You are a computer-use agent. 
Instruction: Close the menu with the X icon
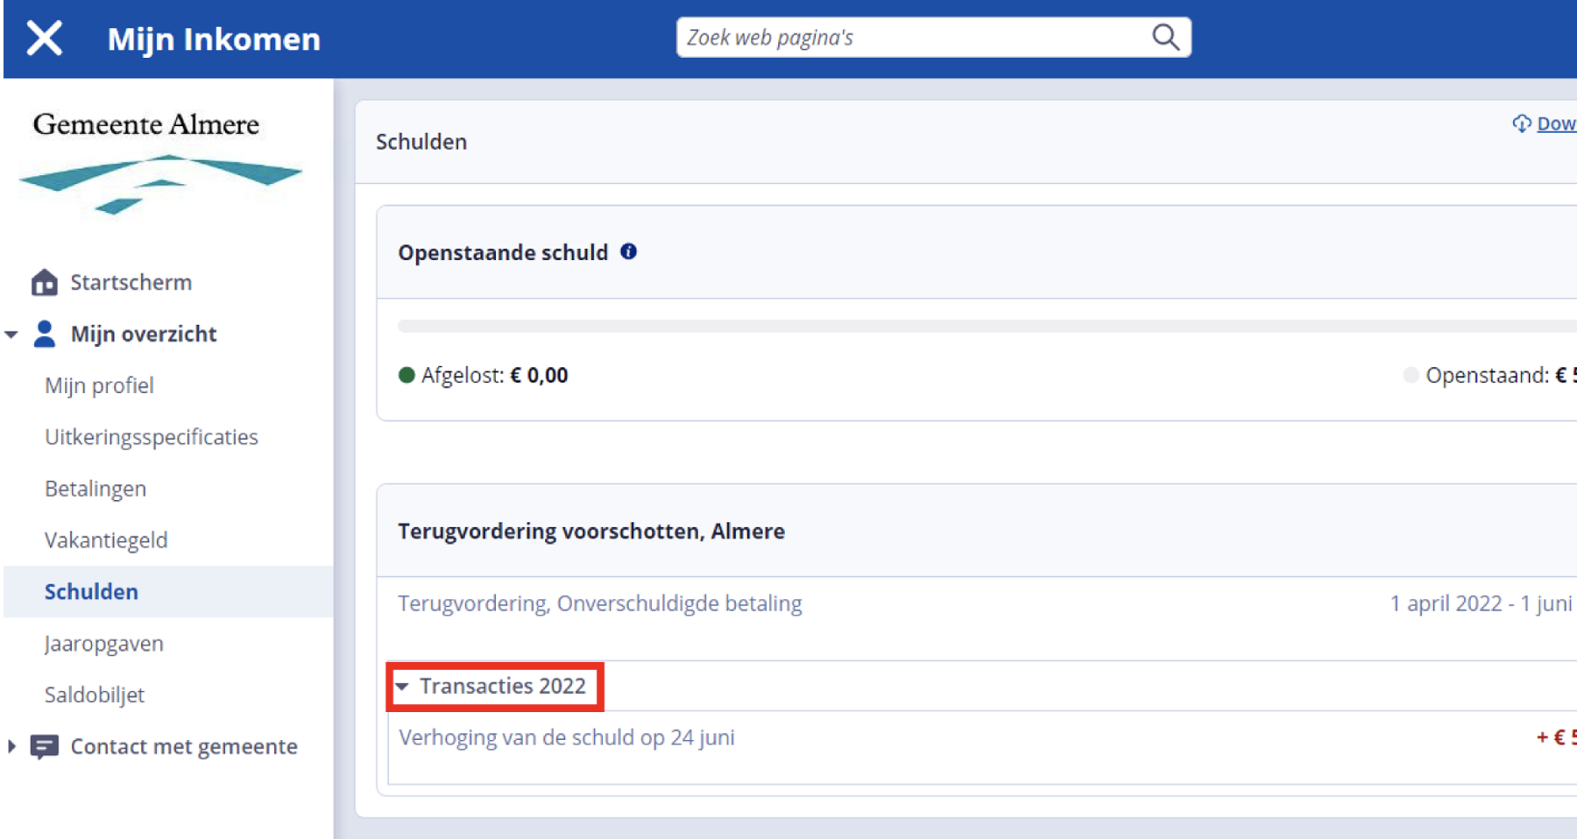[44, 39]
